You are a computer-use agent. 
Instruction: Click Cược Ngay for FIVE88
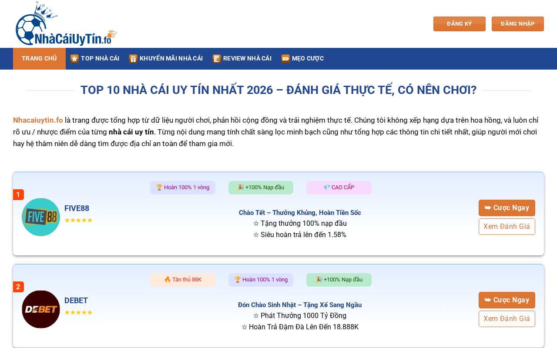(x=507, y=208)
